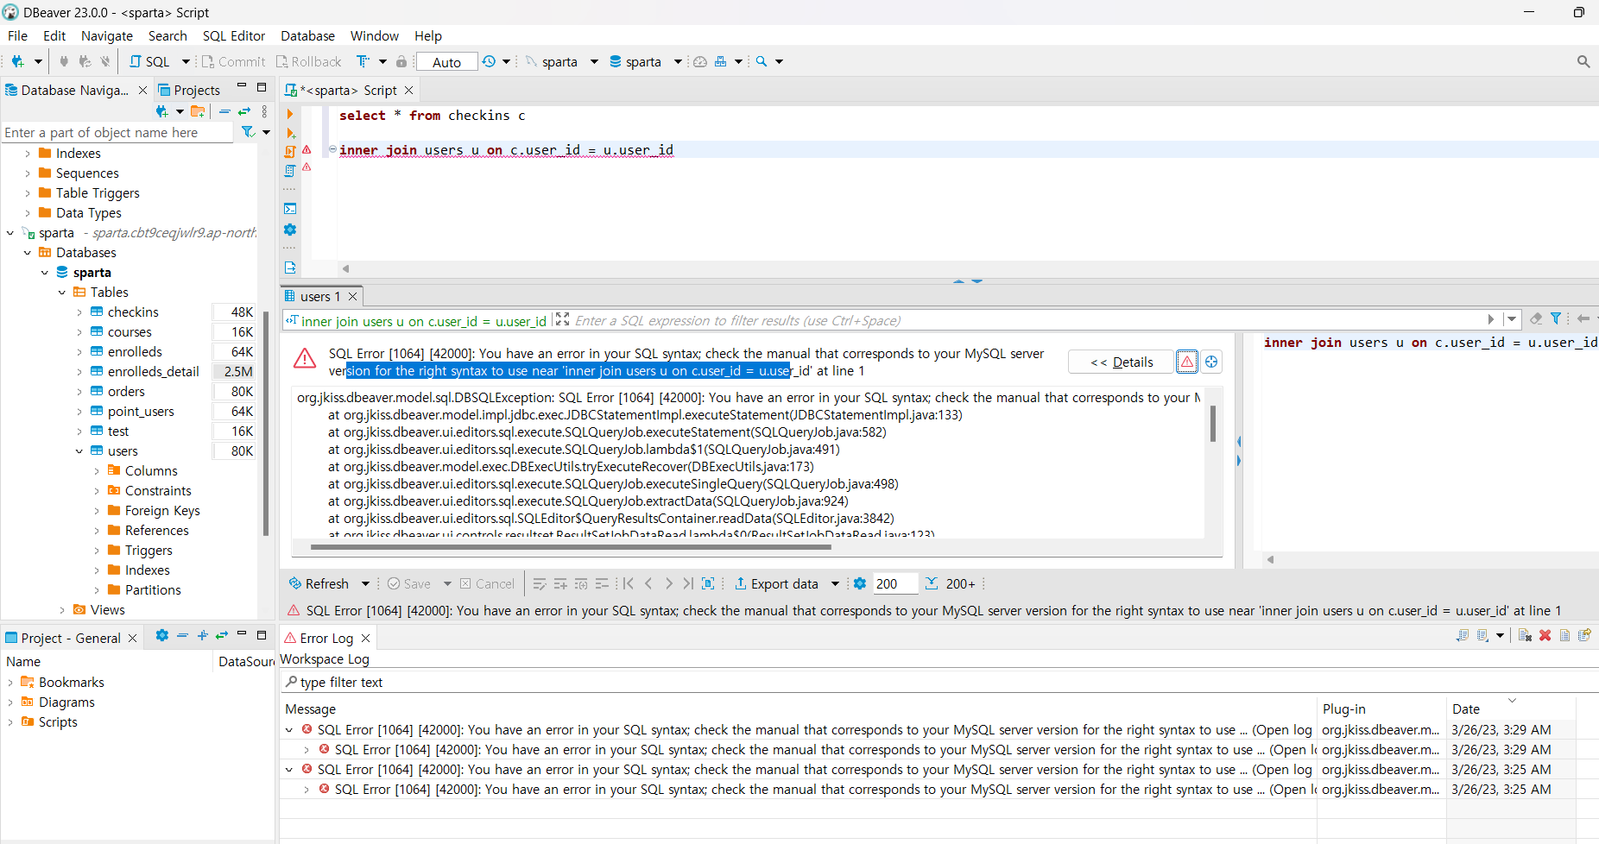Set the fetch size field showing 200

(894, 583)
